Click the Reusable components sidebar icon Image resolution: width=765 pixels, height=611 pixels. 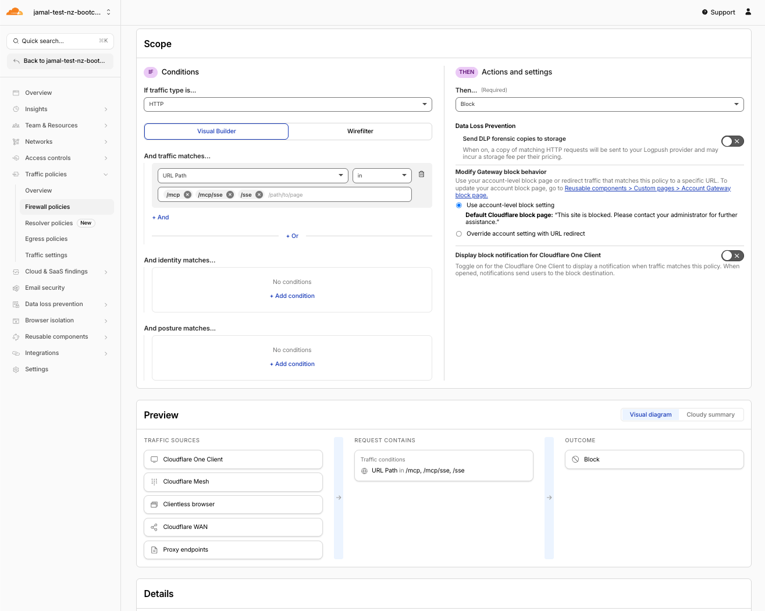[16, 337]
